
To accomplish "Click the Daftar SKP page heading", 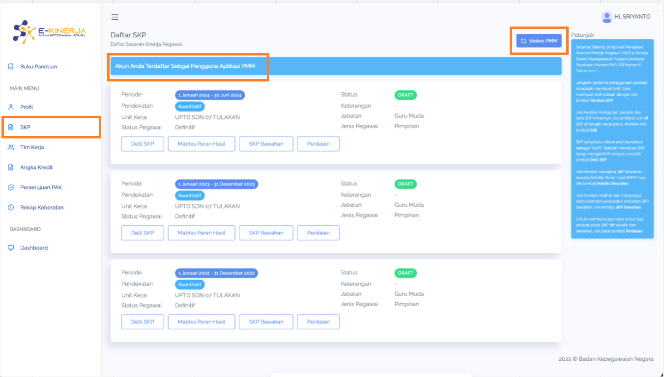I will (x=128, y=35).
